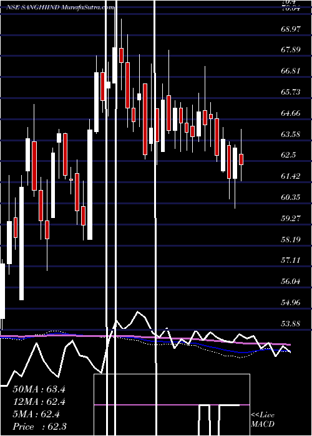Viewport: 312px width, 436px height.
Task: Click the 66.81 price axis label
Action: pyautogui.click(x=291, y=71)
